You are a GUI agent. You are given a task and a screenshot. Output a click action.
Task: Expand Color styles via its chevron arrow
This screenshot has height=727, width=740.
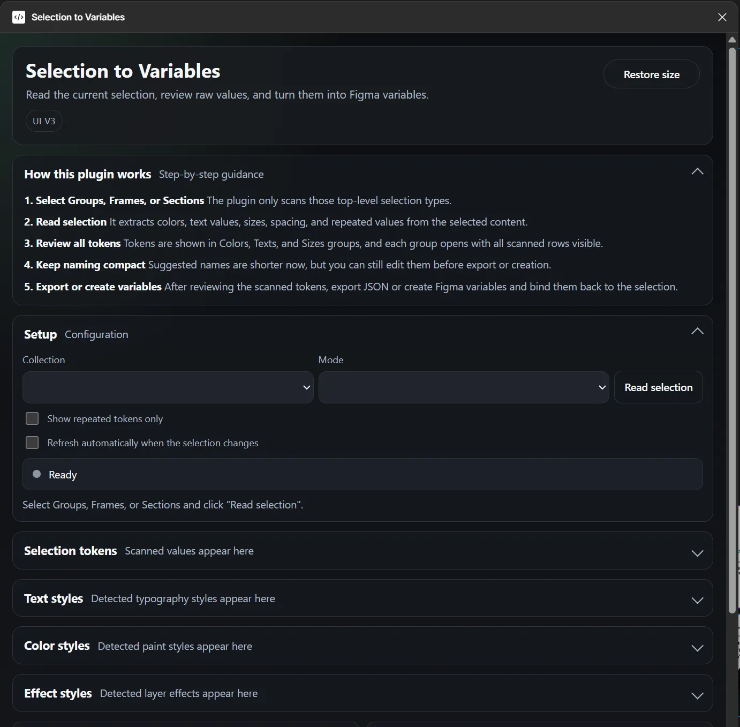tap(697, 648)
